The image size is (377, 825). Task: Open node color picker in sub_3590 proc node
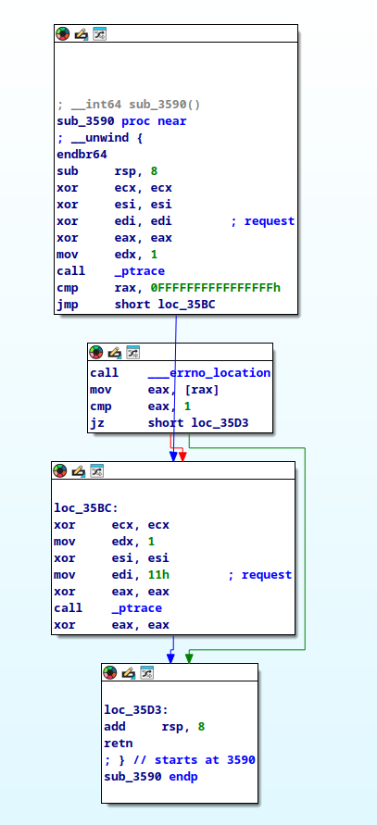pyautogui.click(x=63, y=34)
